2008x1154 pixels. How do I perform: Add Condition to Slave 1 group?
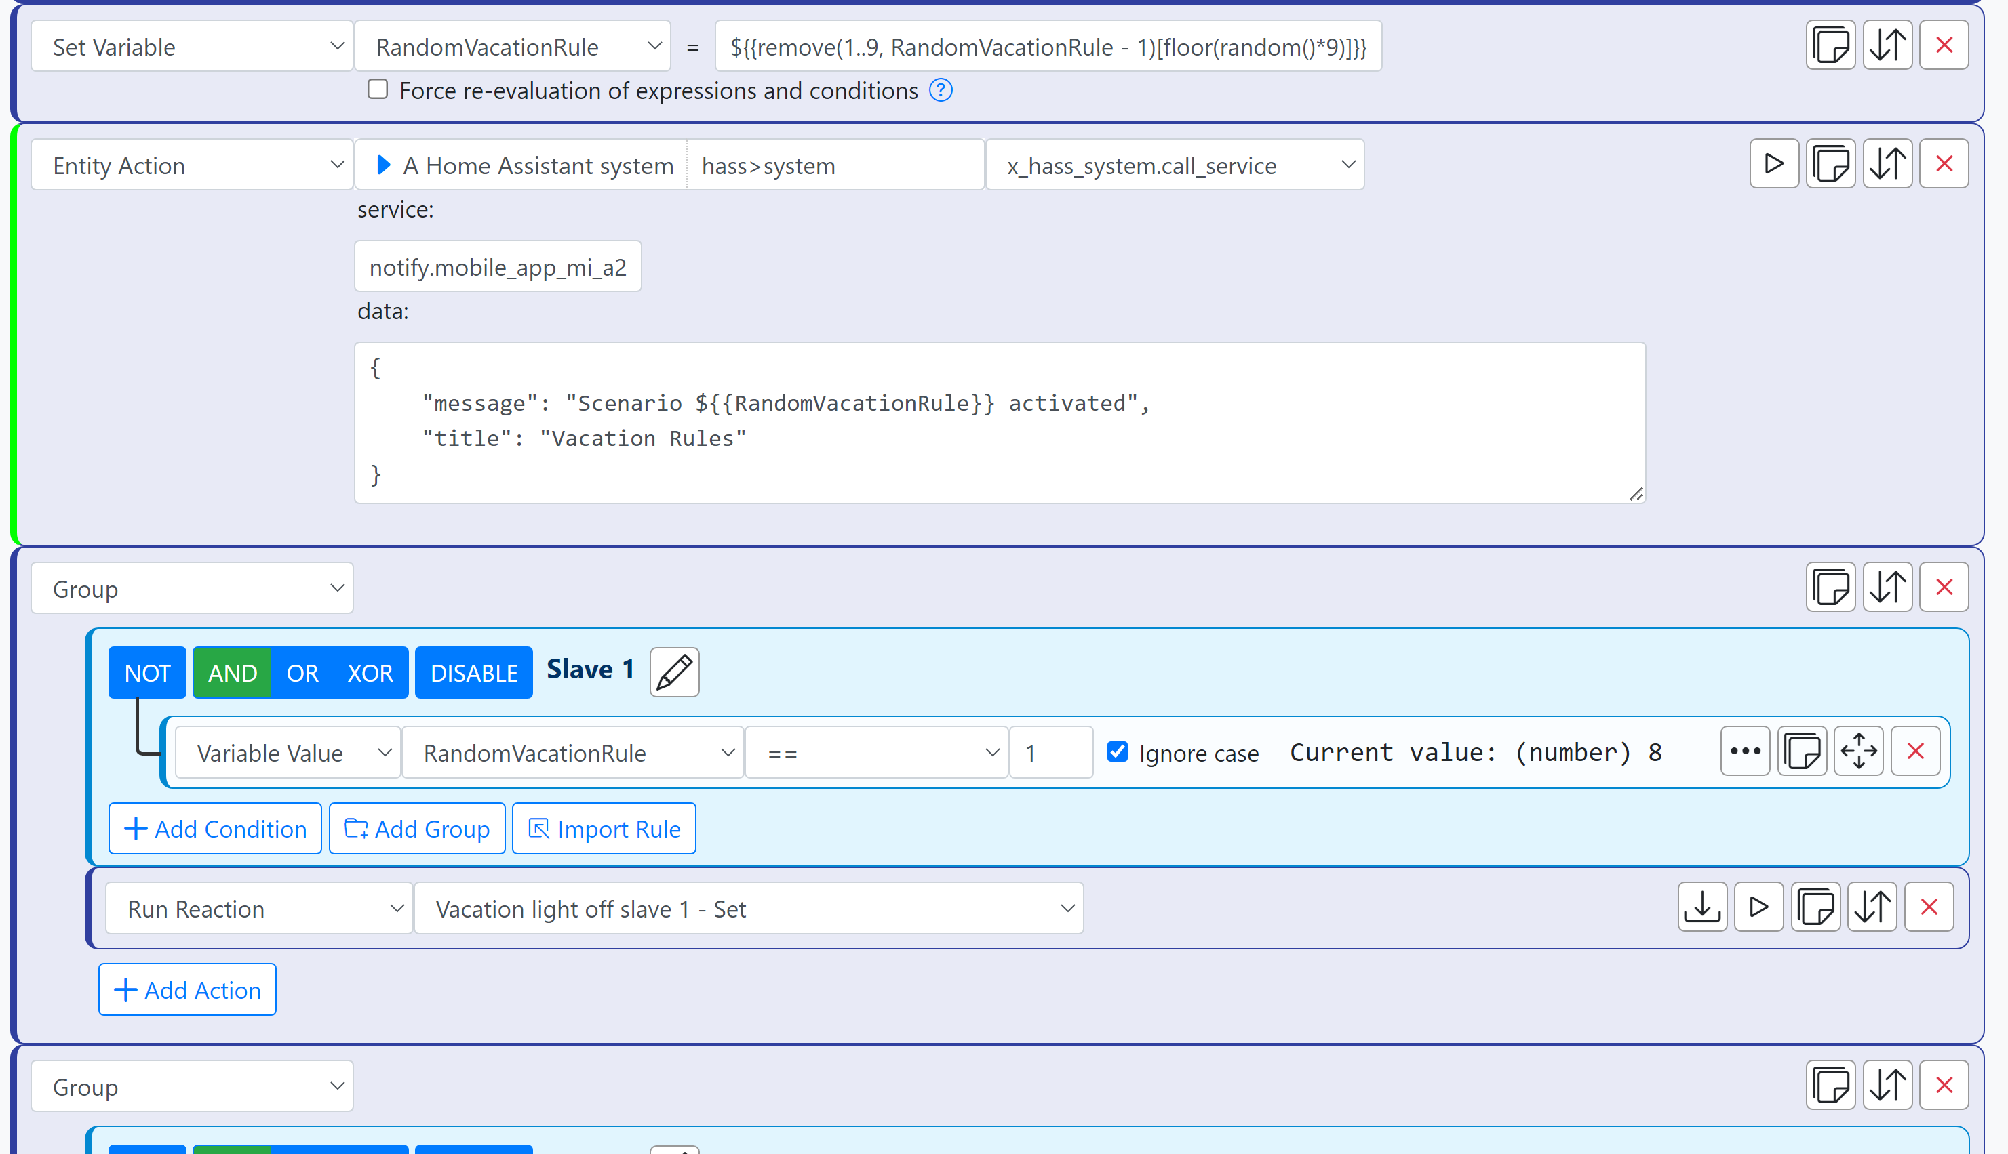215,828
